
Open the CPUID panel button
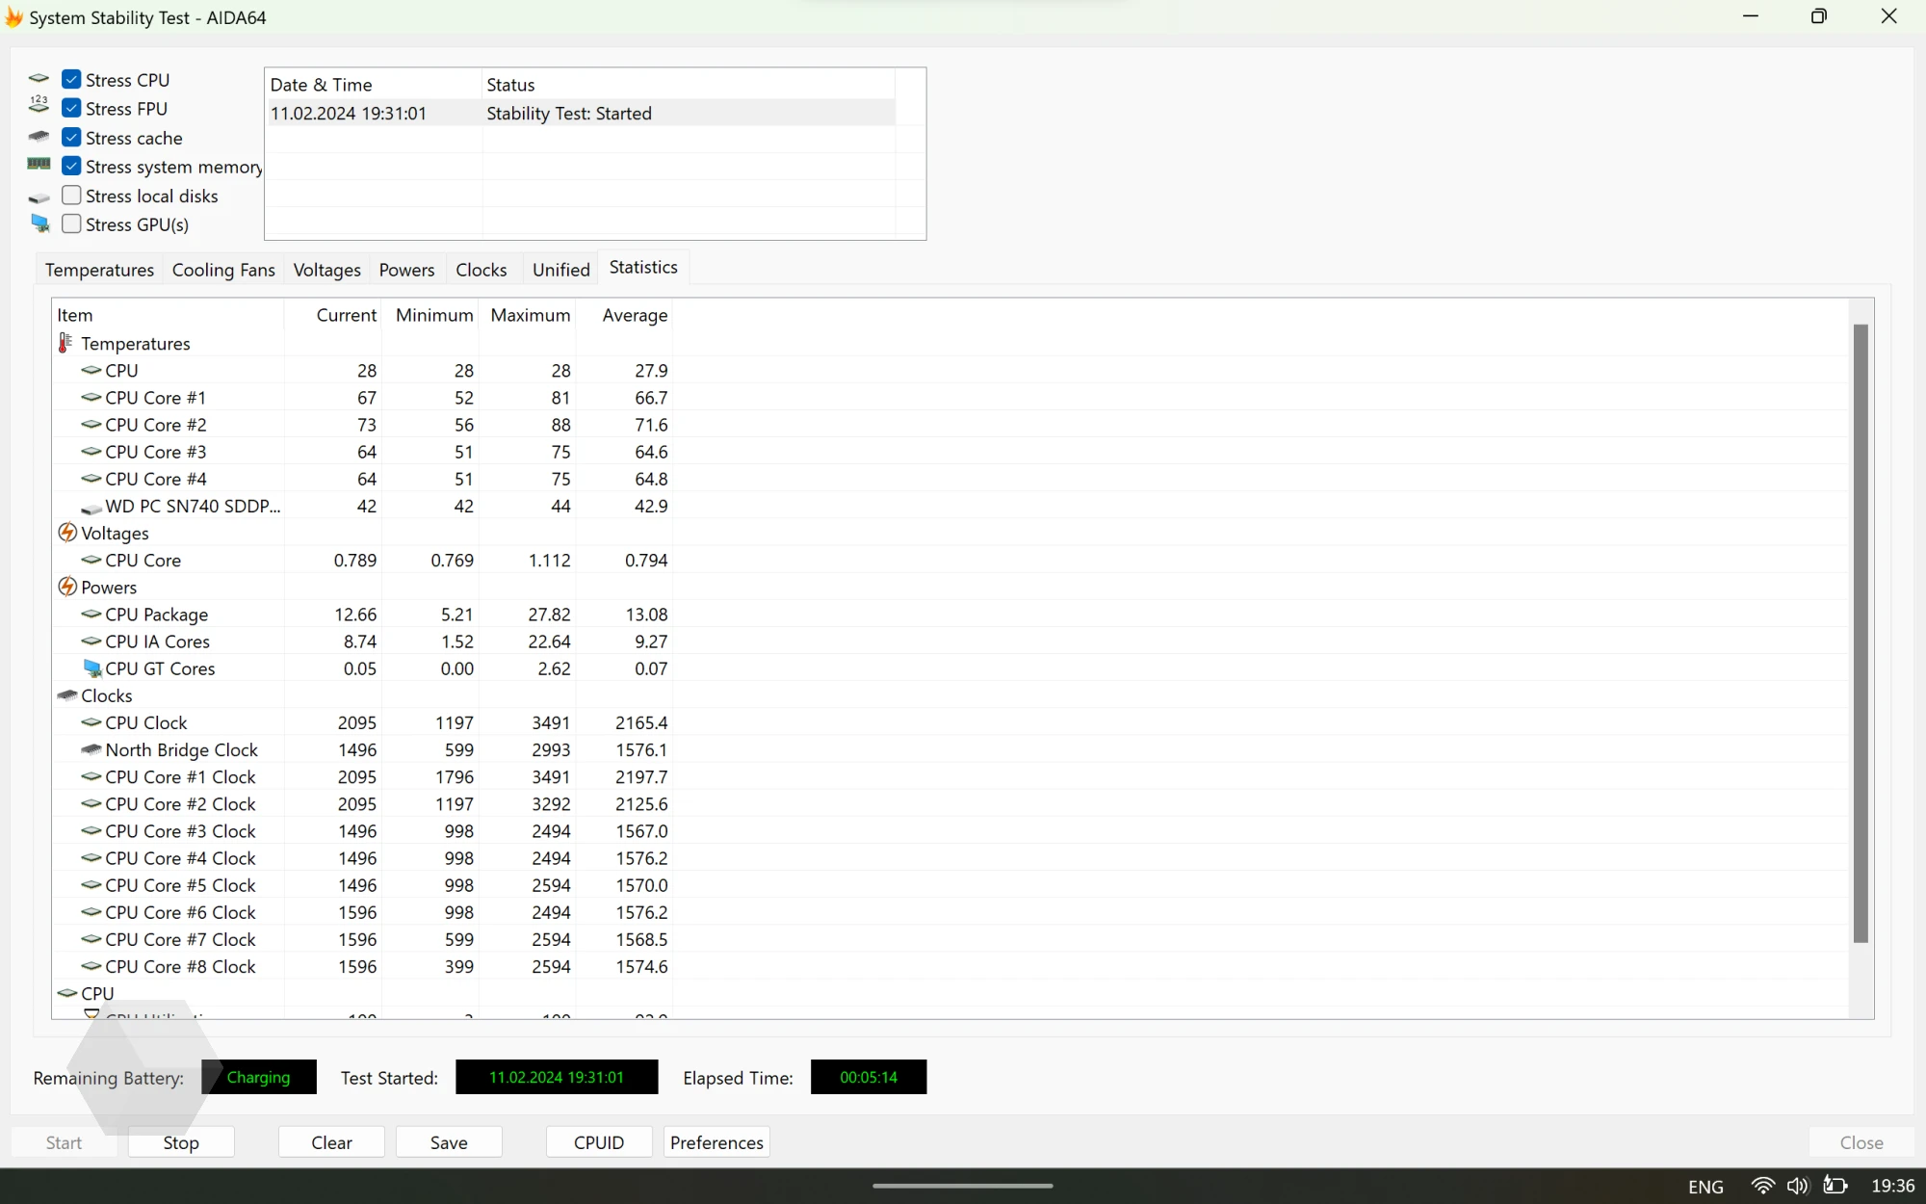click(x=598, y=1142)
